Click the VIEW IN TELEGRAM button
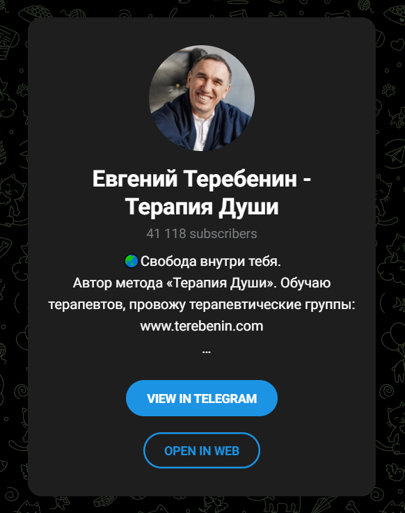405x513 pixels. click(x=202, y=398)
